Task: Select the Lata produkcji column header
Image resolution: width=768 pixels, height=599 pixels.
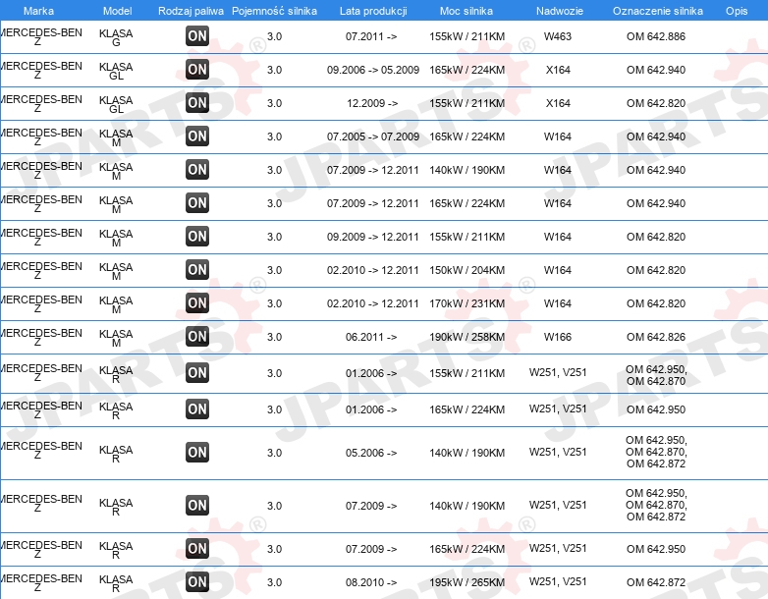Action: (373, 11)
